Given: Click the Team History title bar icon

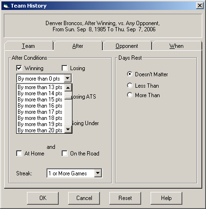Looking at the screenshot, I should [6, 6].
